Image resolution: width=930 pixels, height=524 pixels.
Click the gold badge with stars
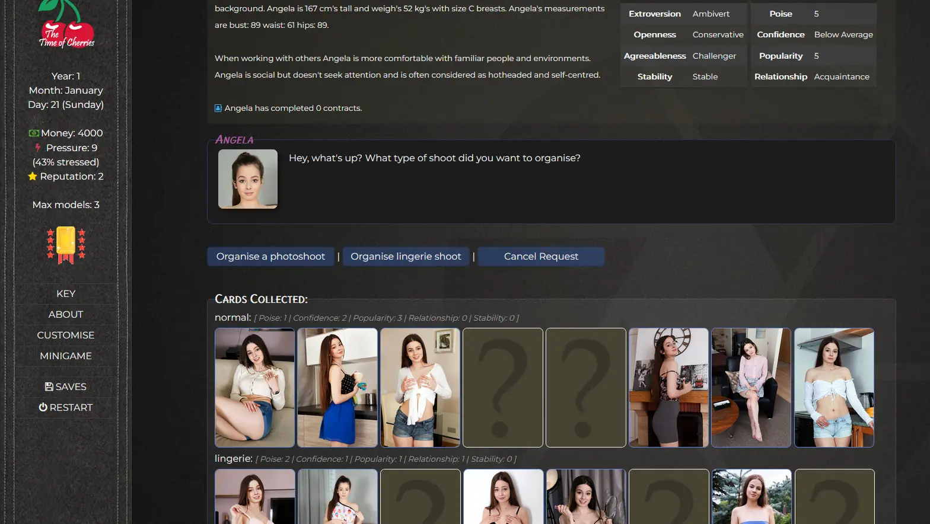coord(66,244)
